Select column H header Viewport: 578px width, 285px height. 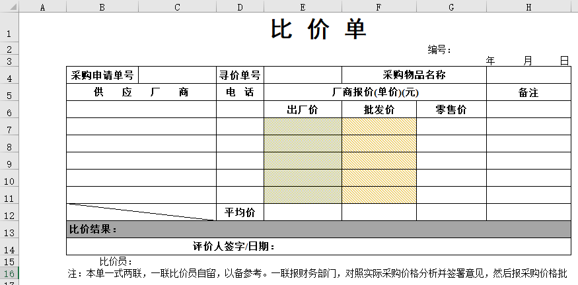(528, 7)
